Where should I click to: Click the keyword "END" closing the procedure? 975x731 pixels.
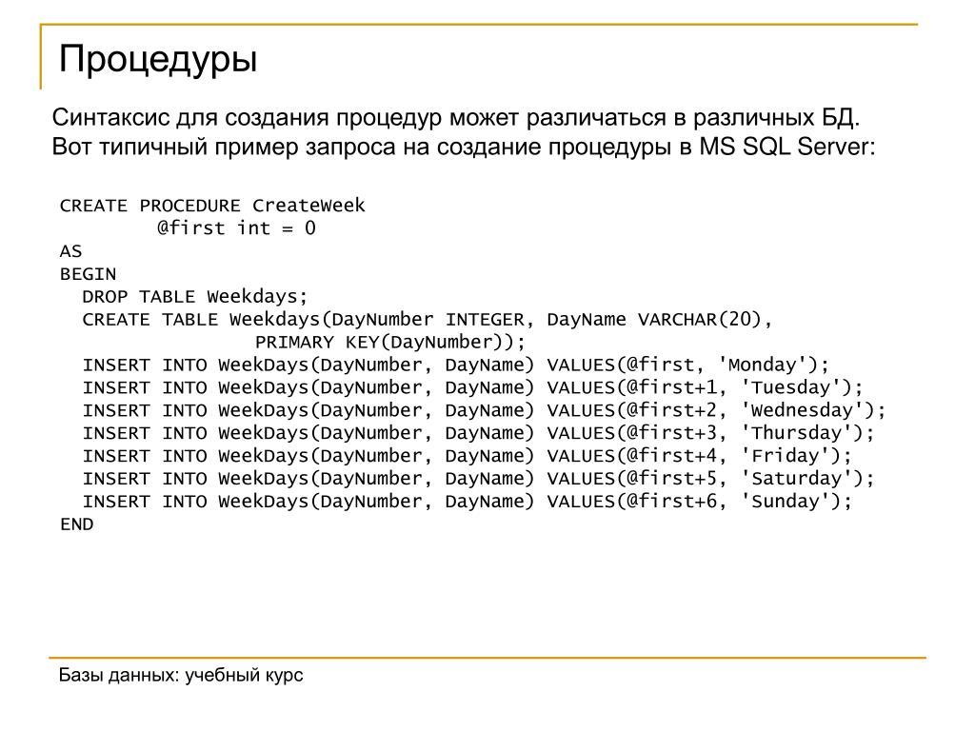coord(76,524)
